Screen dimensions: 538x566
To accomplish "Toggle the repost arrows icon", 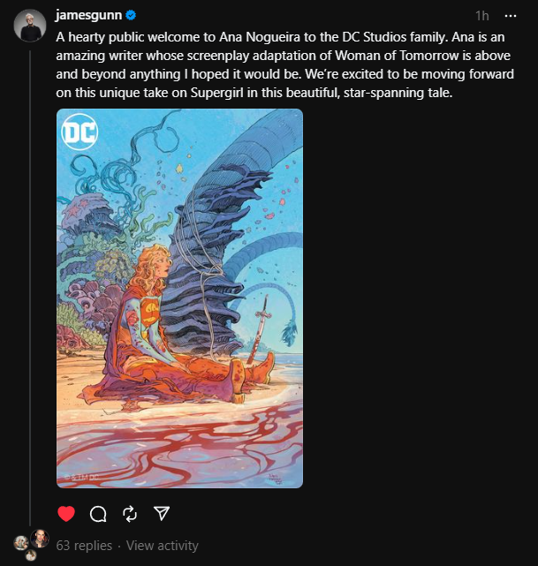I will (x=130, y=514).
